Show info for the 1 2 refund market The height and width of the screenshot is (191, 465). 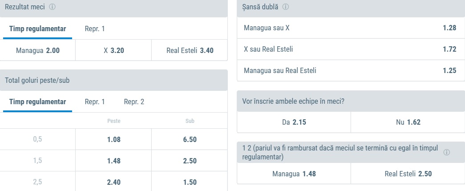[447, 152]
